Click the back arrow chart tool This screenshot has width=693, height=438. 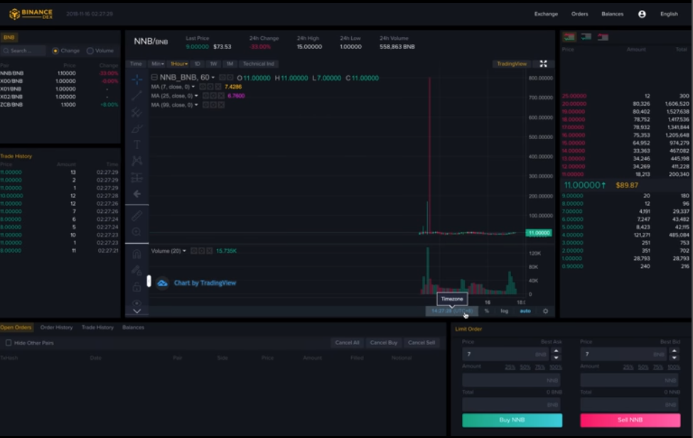pyautogui.click(x=137, y=194)
